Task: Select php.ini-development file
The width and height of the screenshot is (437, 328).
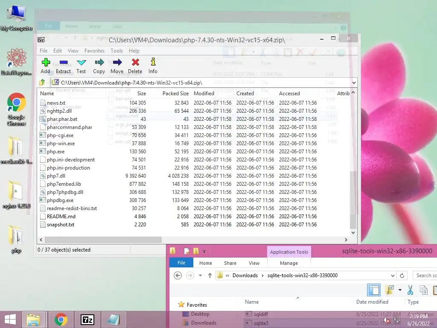Action: pyautogui.click(x=71, y=160)
